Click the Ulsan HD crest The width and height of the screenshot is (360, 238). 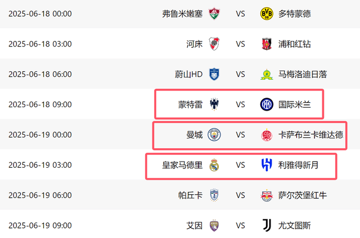pyautogui.click(x=214, y=74)
